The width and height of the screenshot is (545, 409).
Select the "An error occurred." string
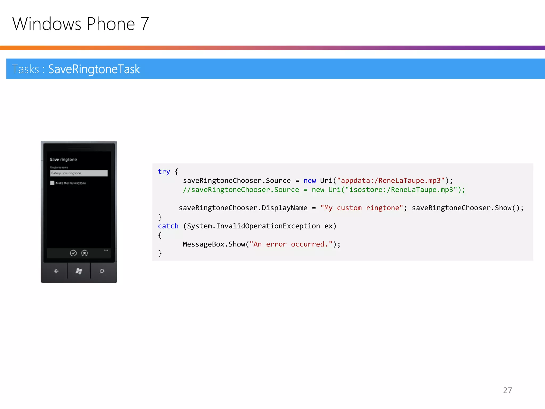pos(291,244)
